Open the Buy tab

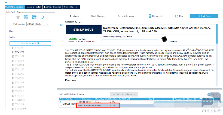coord(179,16)
